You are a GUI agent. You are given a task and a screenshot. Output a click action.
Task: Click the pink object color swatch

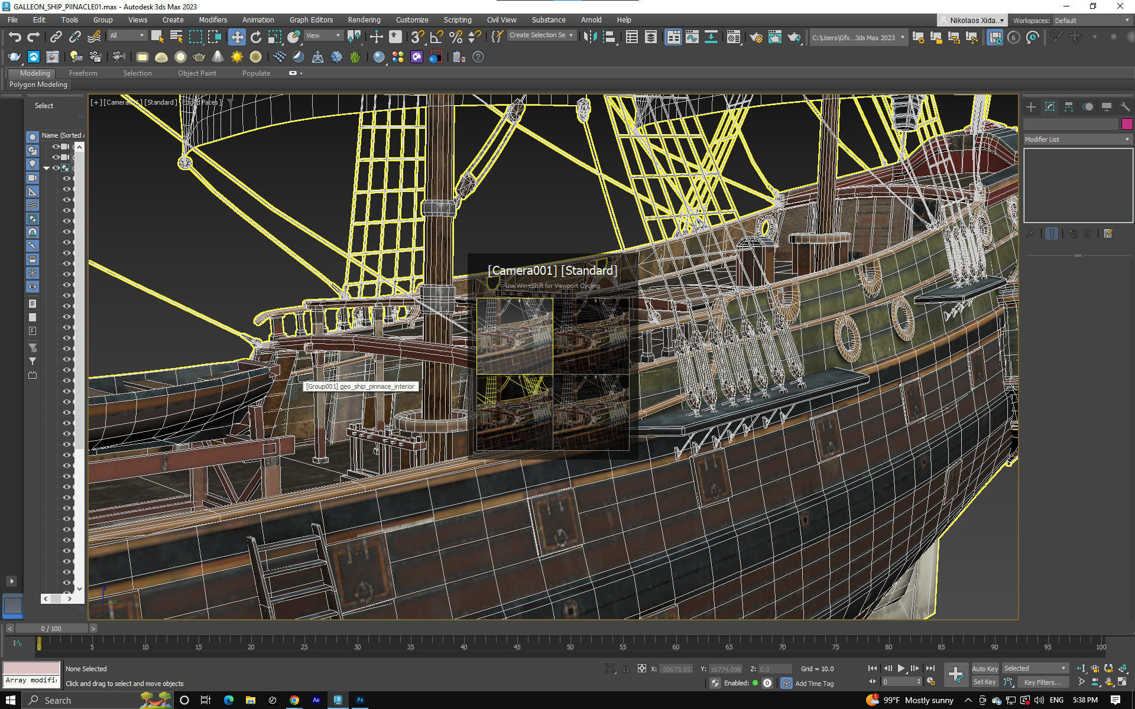[1127, 124]
